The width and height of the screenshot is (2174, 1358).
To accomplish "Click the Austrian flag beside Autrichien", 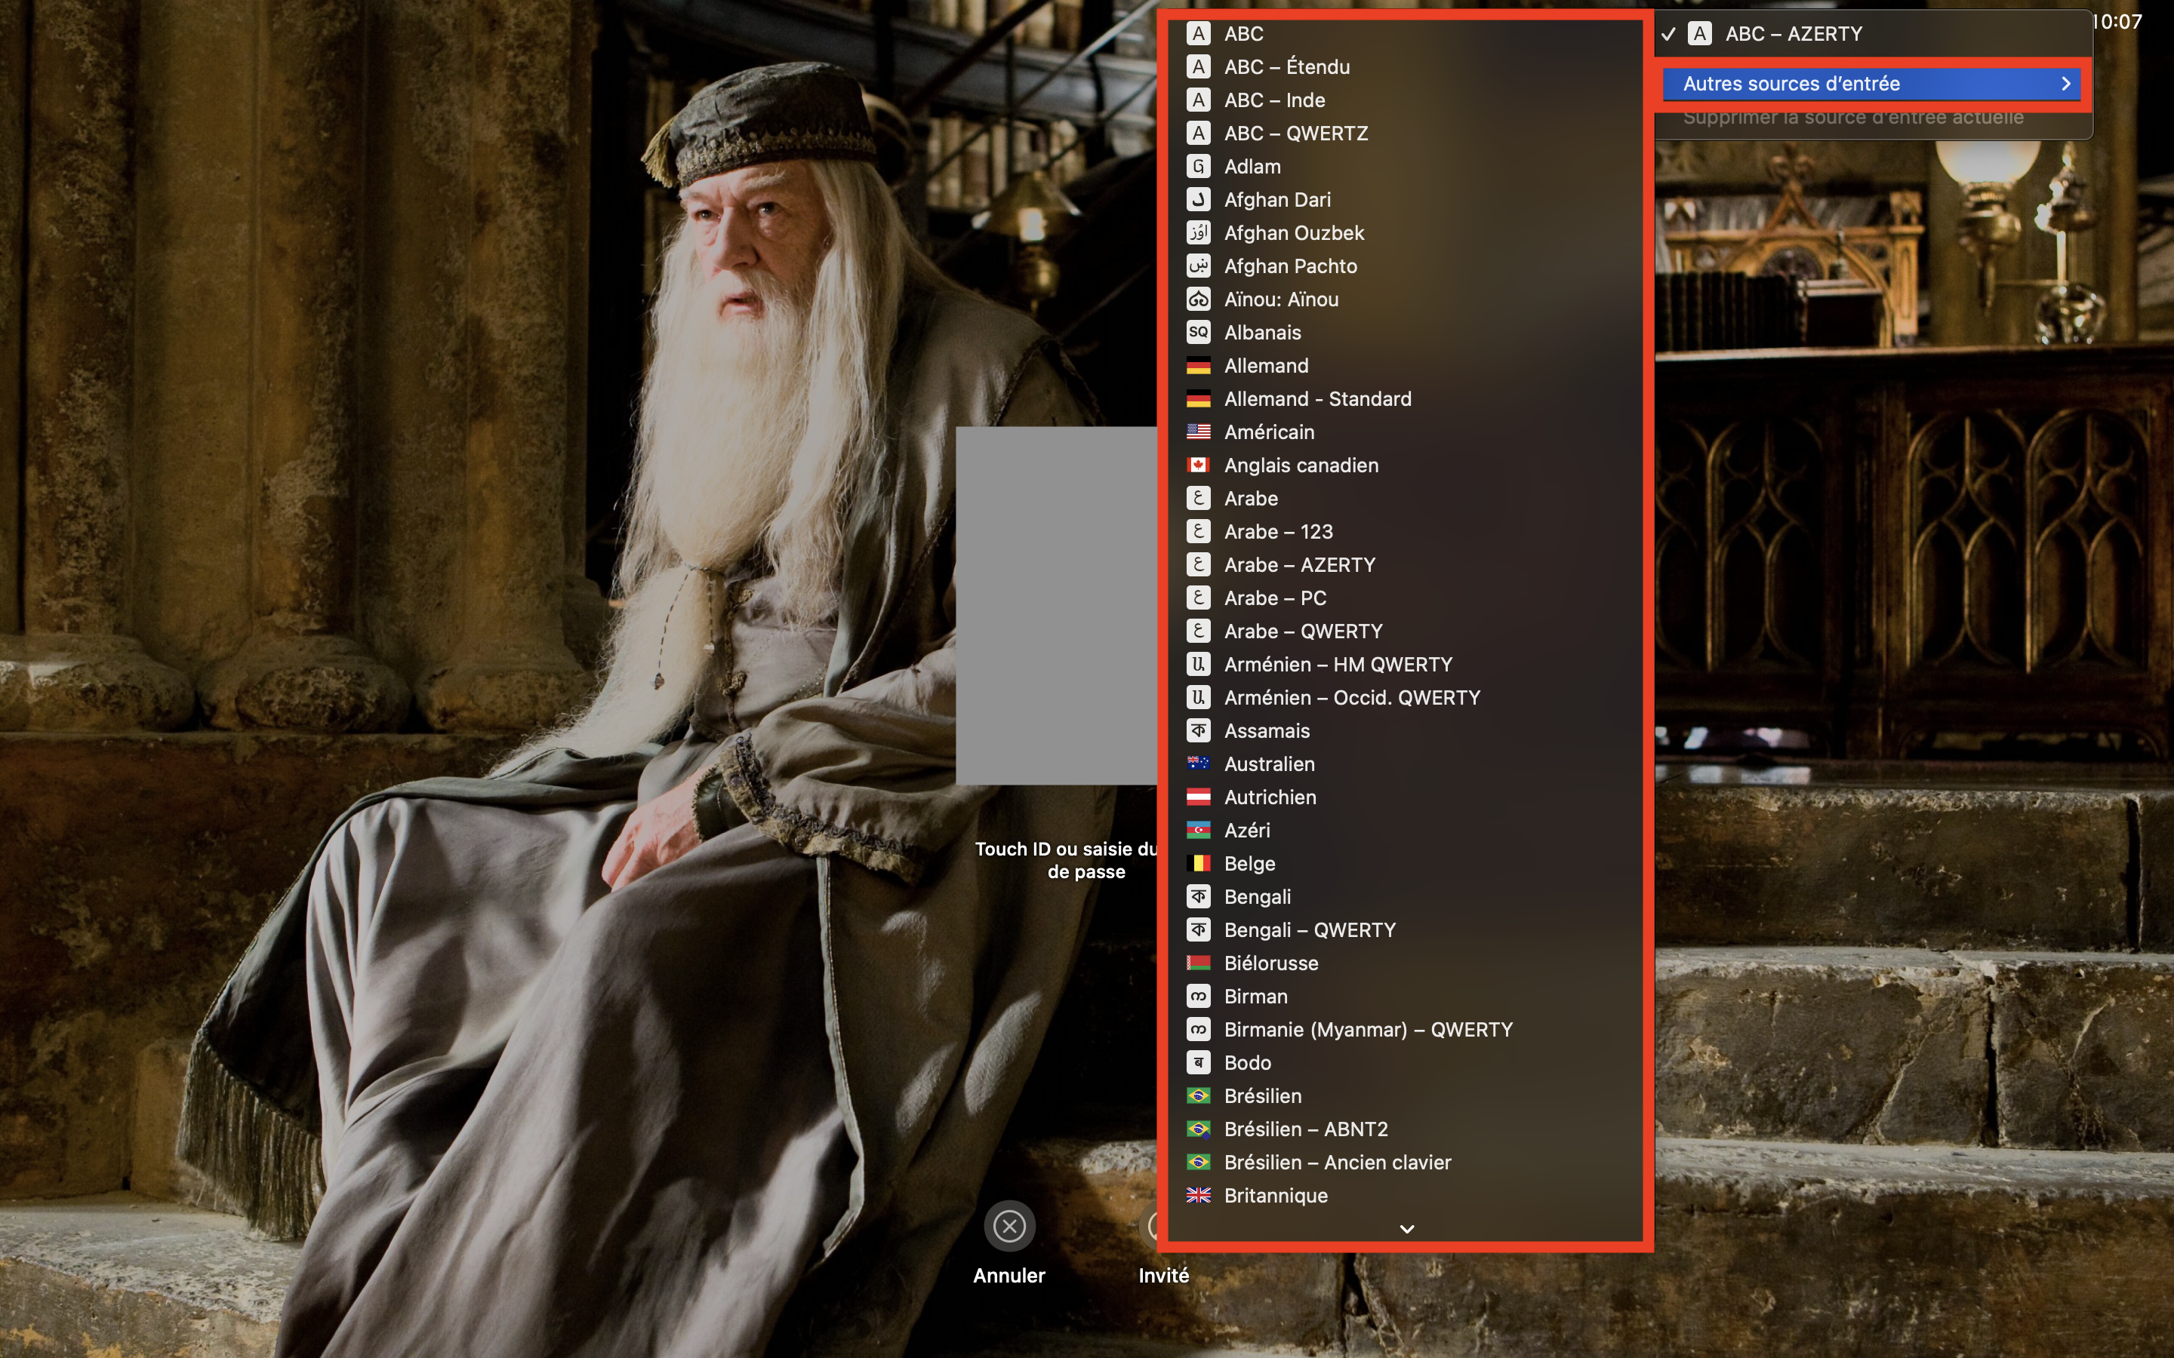I will (1199, 797).
